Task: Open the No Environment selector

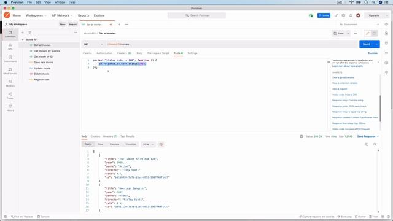Action: coord(359,25)
